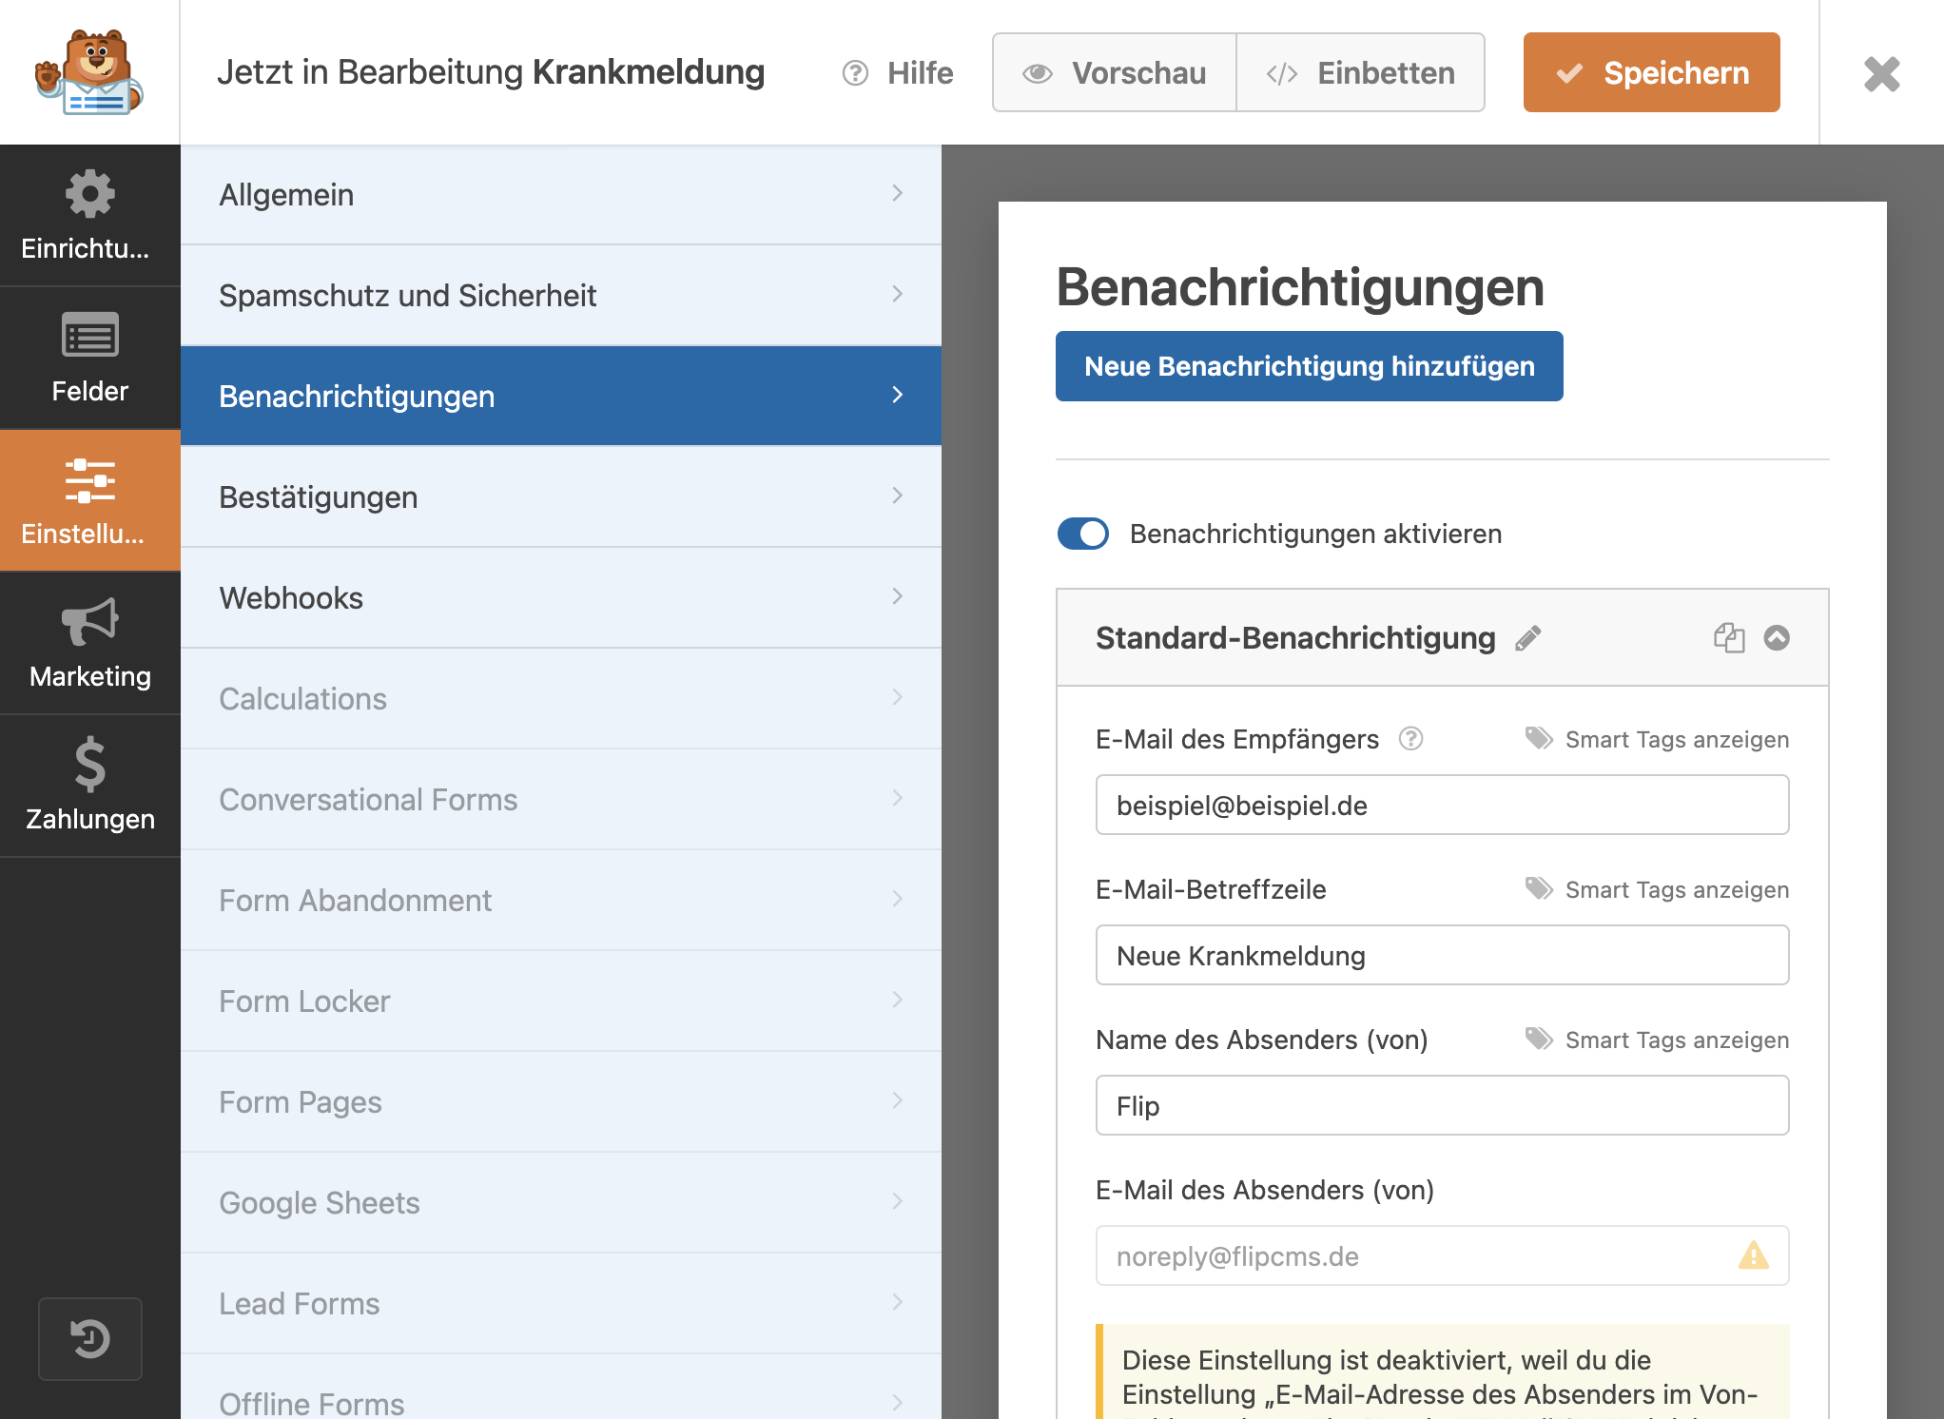Open the Google Sheets section

click(561, 1203)
